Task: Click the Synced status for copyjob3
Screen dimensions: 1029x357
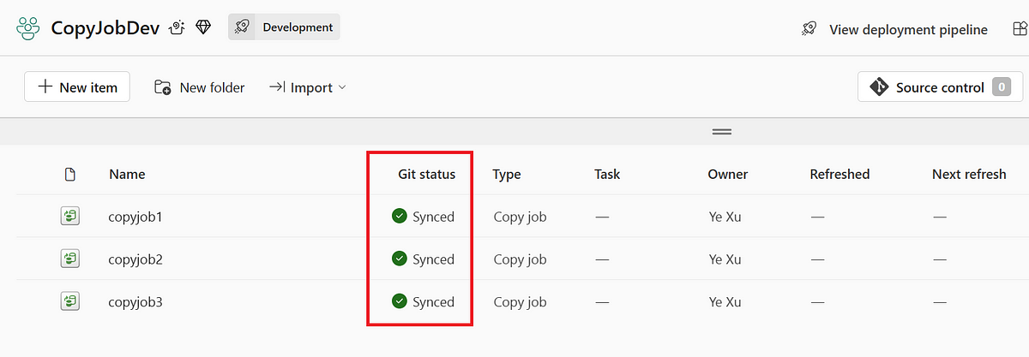Action: point(424,301)
